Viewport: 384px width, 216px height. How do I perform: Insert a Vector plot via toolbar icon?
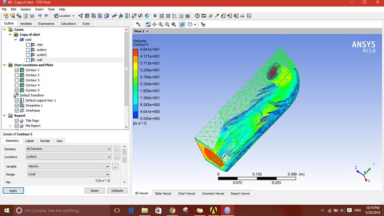(x=81, y=16)
